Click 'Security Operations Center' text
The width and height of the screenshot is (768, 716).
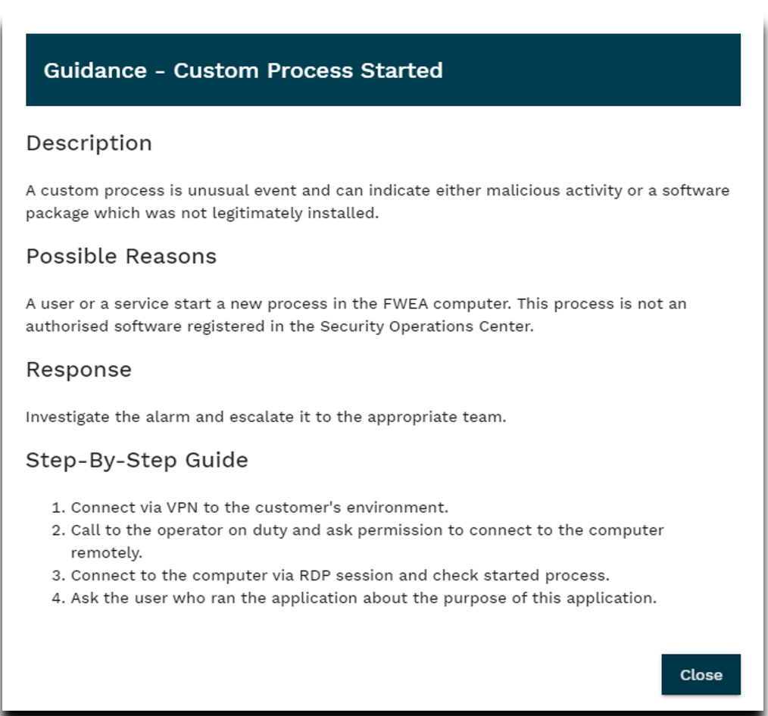click(x=427, y=327)
